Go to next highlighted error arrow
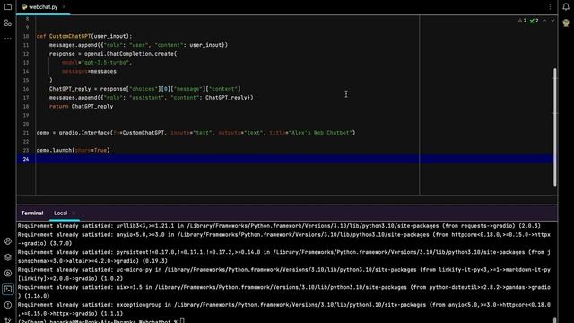574x323 pixels. [x=552, y=21]
